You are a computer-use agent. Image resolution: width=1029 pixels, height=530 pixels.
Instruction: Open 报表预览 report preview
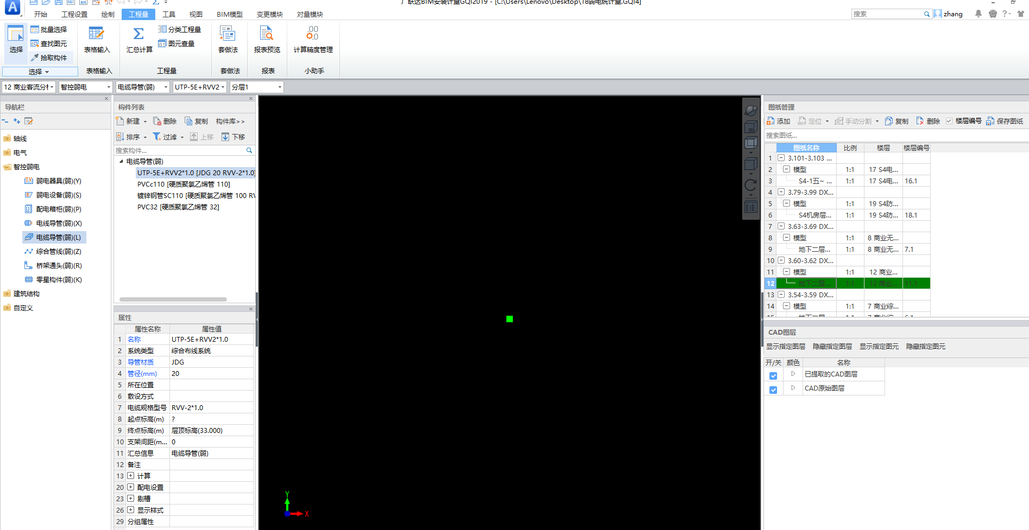[x=267, y=39]
